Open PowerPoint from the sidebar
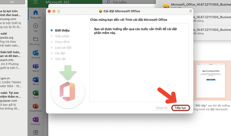The width and height of the screenshot is (231, 136). 36,107
